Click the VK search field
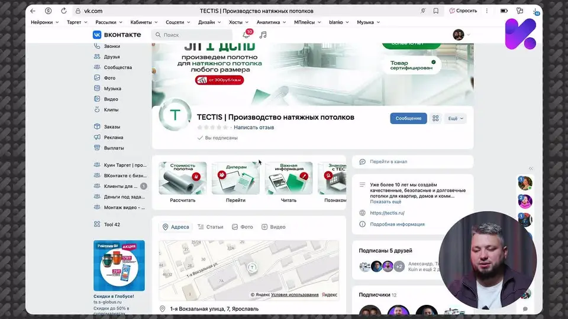 click(192, 35)
